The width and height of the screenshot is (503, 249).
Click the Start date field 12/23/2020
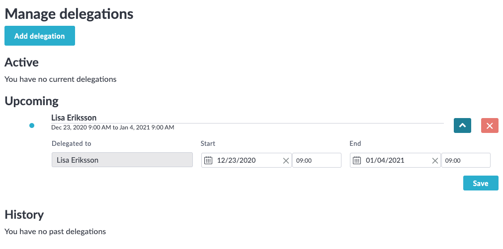(244, 160)
